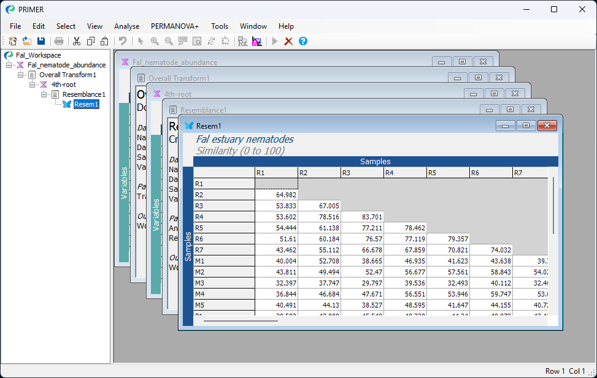The width and height of the screenshot is (597, 378).
Task: Collapse the 4th-root tree node
Action: pos(33,85)
